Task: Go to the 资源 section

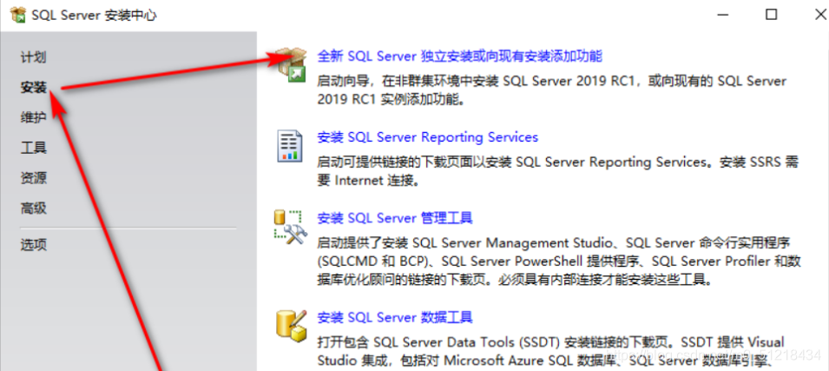Action: click(33, 178)
